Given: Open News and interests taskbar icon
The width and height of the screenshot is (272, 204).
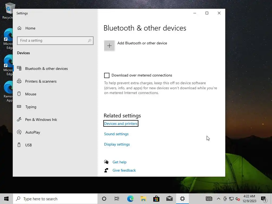Looking at the screenshot, I should pyautogui.click(x=209, y=199).
